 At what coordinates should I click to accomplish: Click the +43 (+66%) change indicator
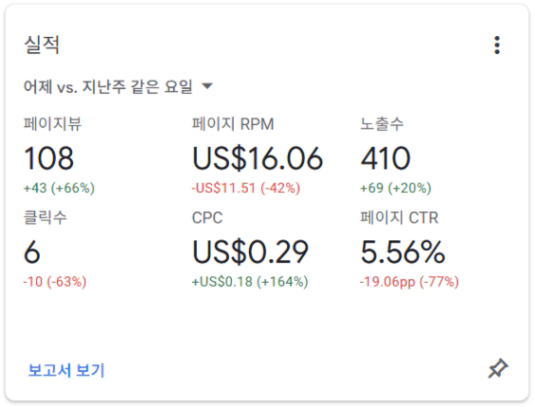pyautogui.click(x=59, y=188)
